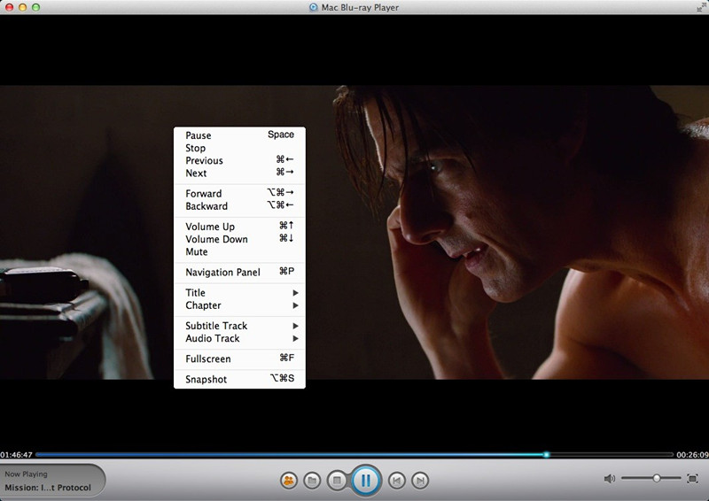Click the open file folder icon
Screen dimensions: 709x501
(x=312, y=481)
